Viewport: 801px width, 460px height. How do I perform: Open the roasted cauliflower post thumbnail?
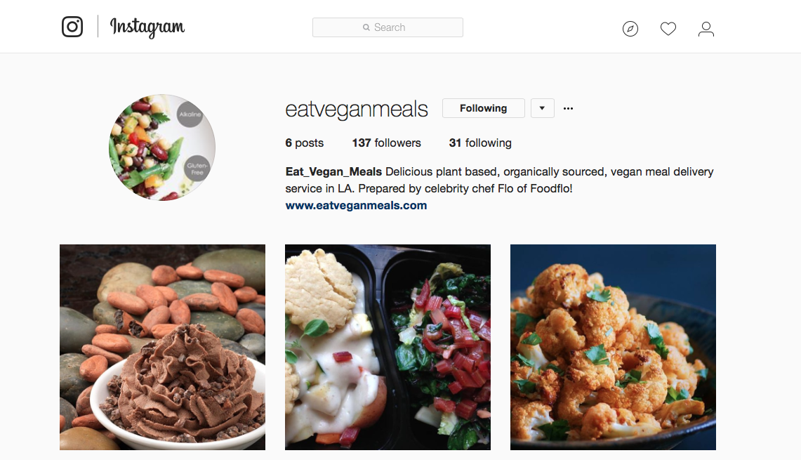pyautogui.click(x=613, y=347)
